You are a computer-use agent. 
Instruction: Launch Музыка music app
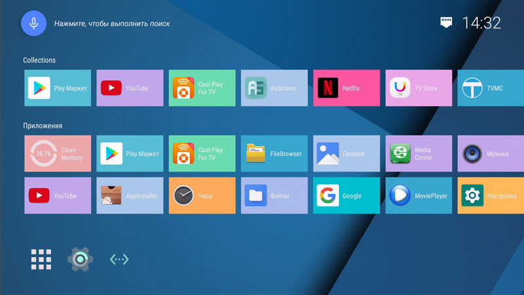coord(490,154)
